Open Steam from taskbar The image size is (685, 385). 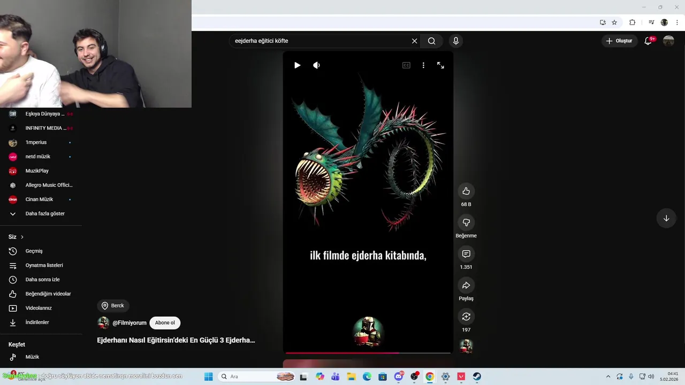point(477,376)
